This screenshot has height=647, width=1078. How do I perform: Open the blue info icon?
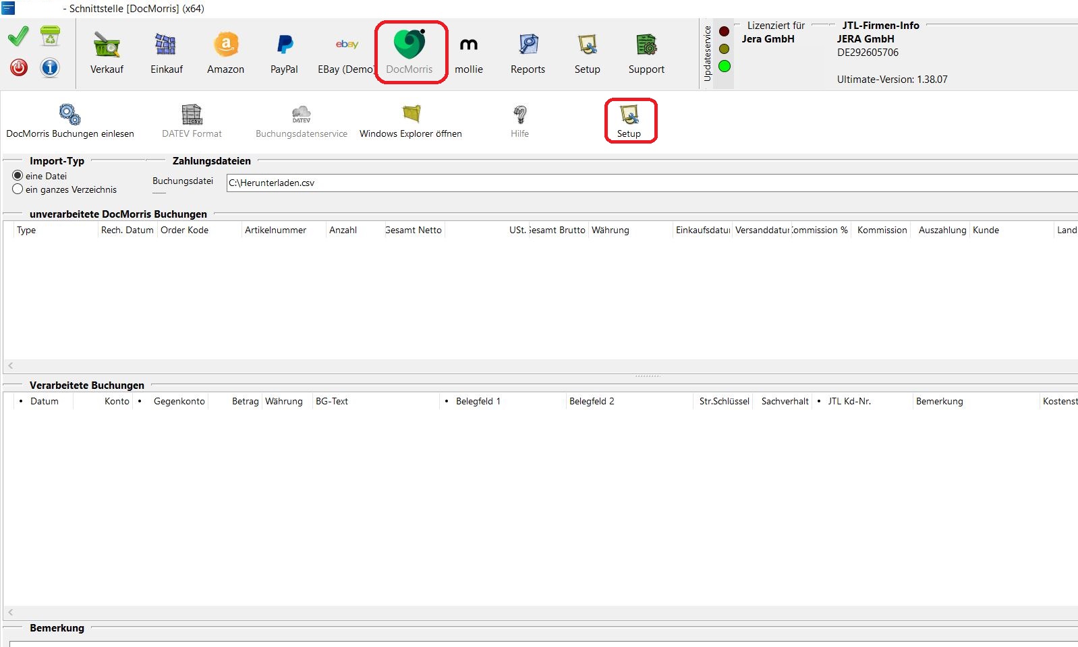coord(50,67)
